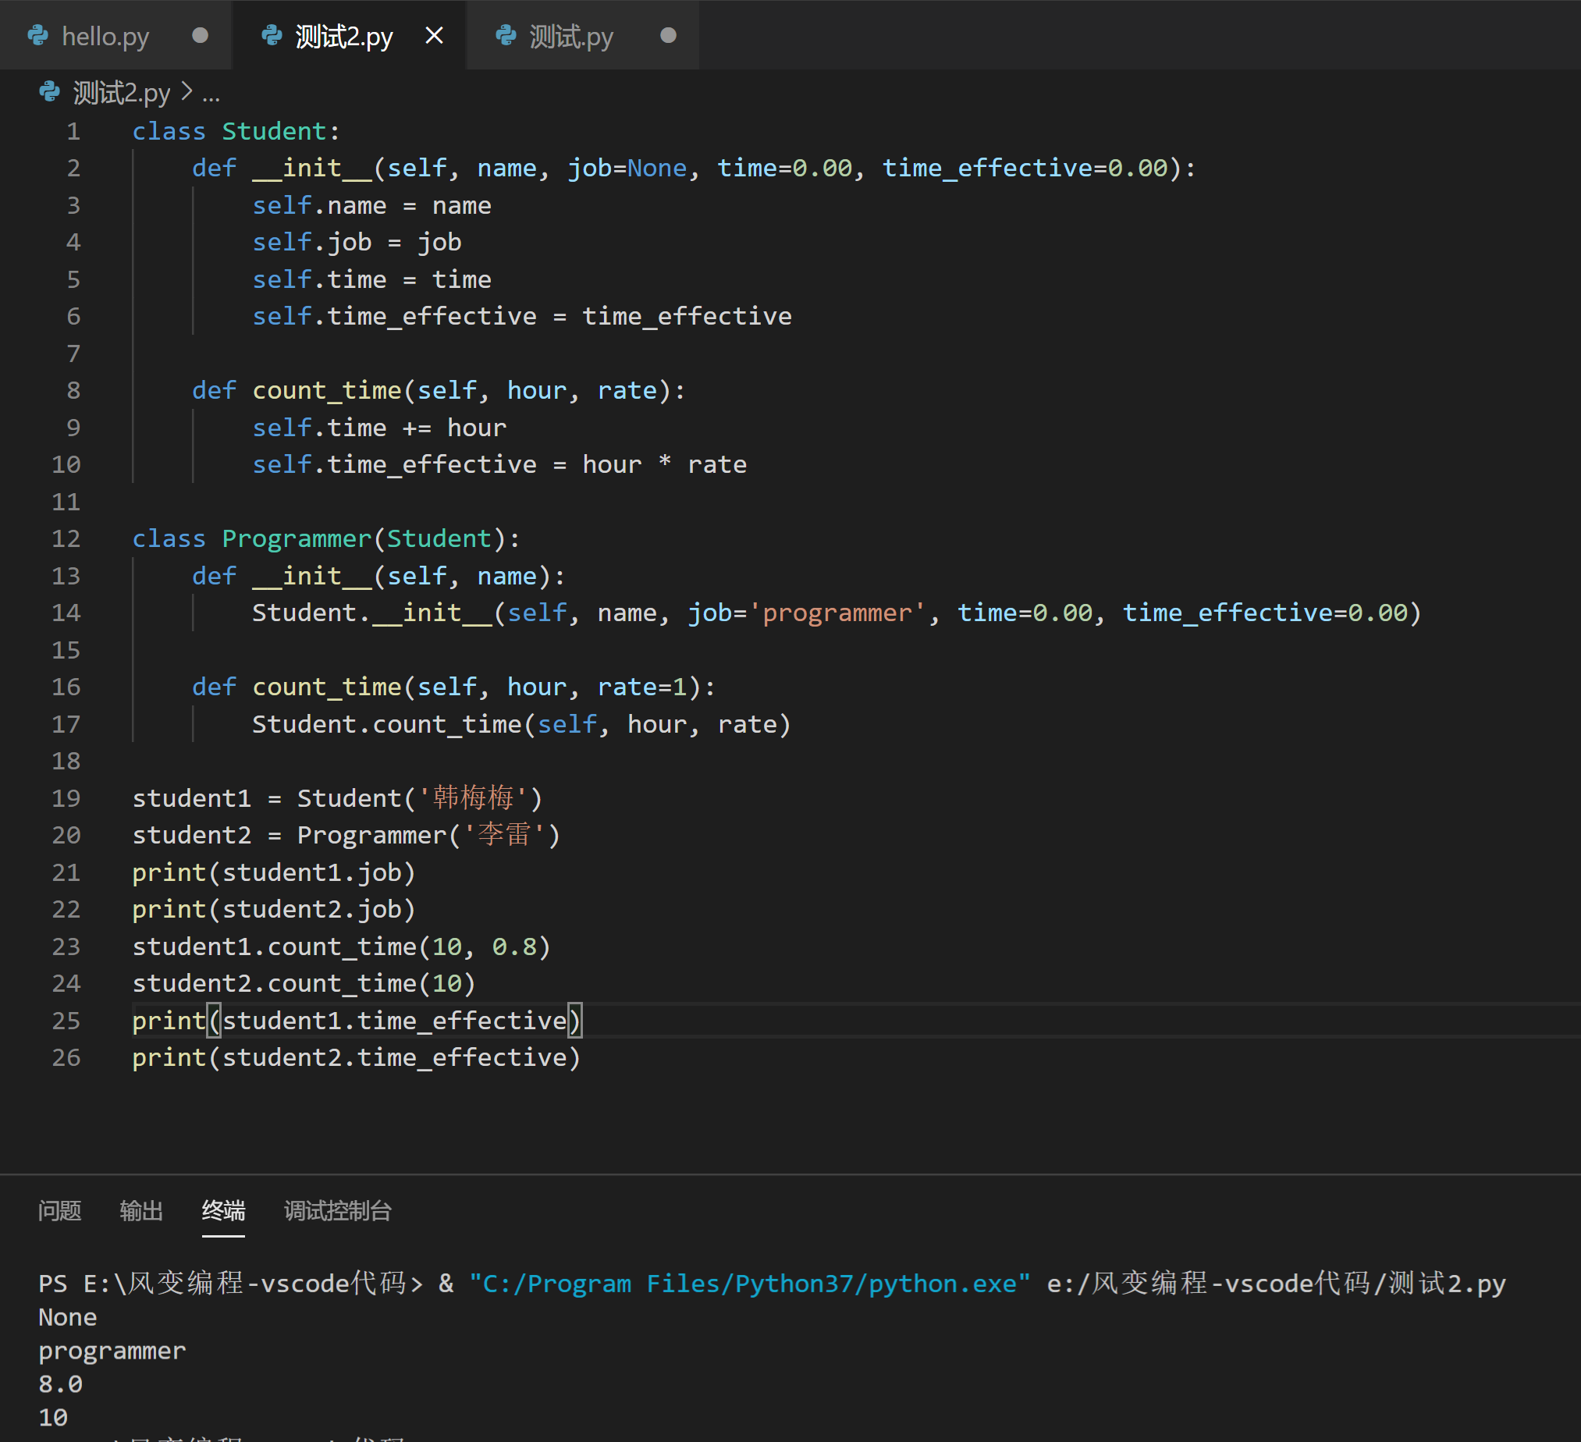1581x1442 pixels.
Task: Click line number 1 in gutter
Action: tap(73, 131)
